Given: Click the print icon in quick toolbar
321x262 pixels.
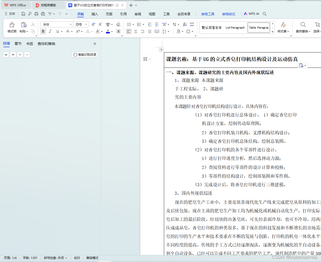Looking at the screenshot, I should point(36,14).
